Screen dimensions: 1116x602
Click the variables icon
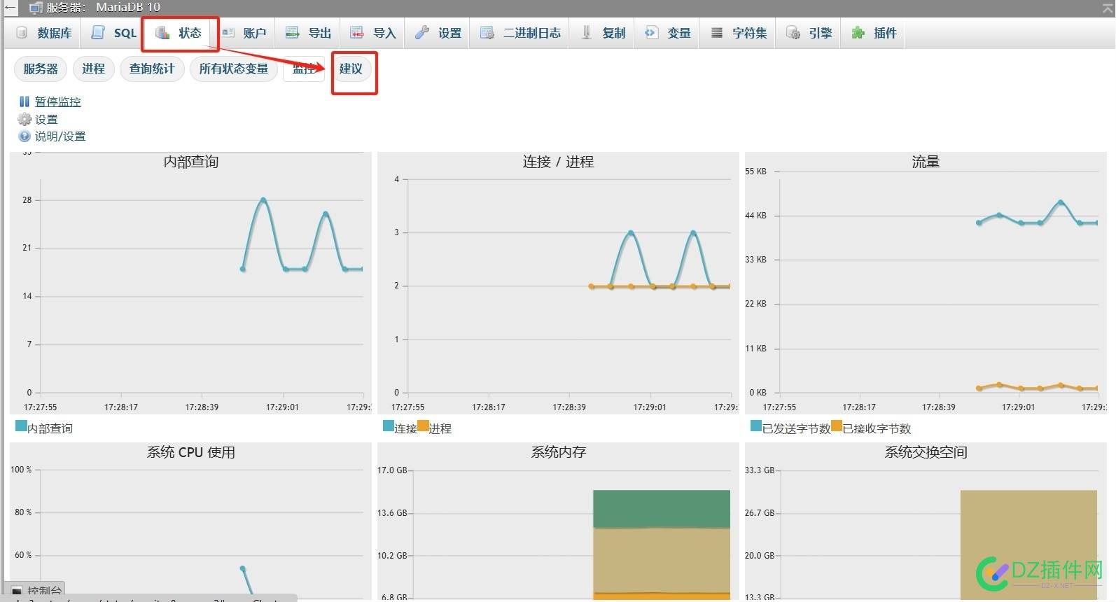click(651, 32)
